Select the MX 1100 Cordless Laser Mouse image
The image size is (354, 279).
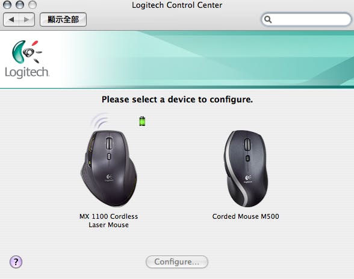point(109,168)
